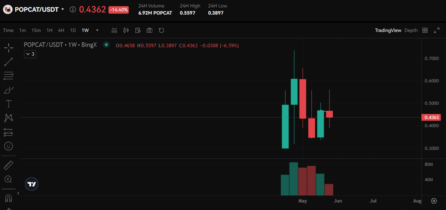Viewport: 446px width, 210px height.
Task: Click the Jun label on time axis
Action: [338, 201]
